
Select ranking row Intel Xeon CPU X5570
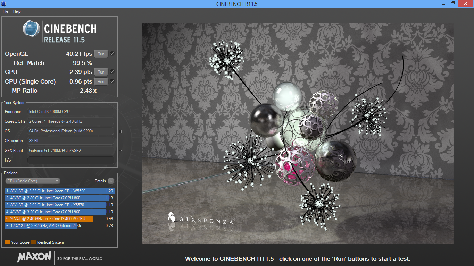(x=59, y=205)
